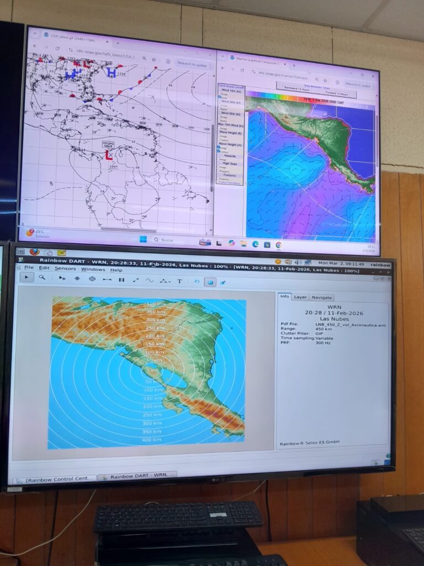
Task: Enable the Wind 10m Barbs checkbox
Action: tap(219, 97)
